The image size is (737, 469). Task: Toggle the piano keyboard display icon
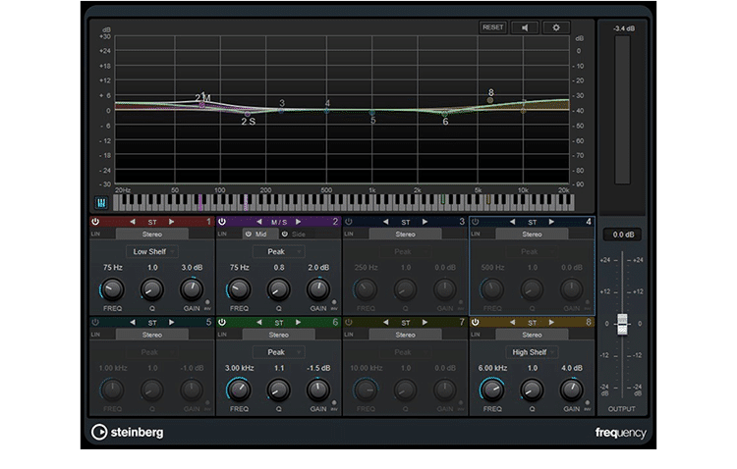[x=101, y=203]
